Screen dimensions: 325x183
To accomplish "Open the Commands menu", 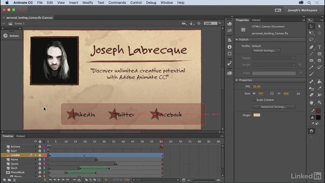I will pyautogui.click(x=117, y=3).
